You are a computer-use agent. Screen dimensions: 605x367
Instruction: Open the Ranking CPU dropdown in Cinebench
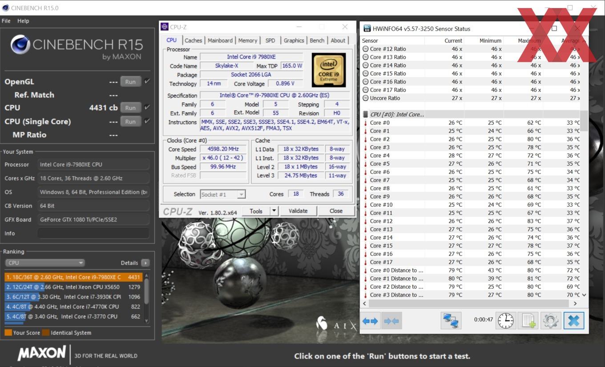(44, 263)
